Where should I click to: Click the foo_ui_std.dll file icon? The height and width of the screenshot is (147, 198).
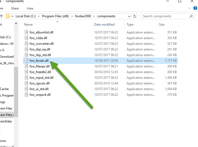click(26, 89)
